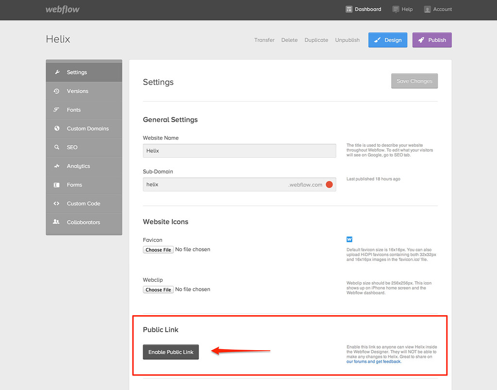This screenshot has width=497, height=390.
Task: Click the red sub-domain status dot
Action: click(330, 185)
